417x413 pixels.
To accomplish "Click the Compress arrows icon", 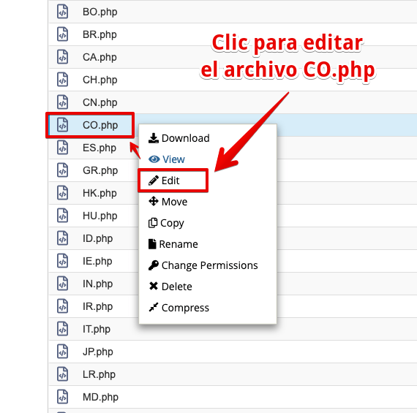I will pyautogui.click(x=154, y=308).
